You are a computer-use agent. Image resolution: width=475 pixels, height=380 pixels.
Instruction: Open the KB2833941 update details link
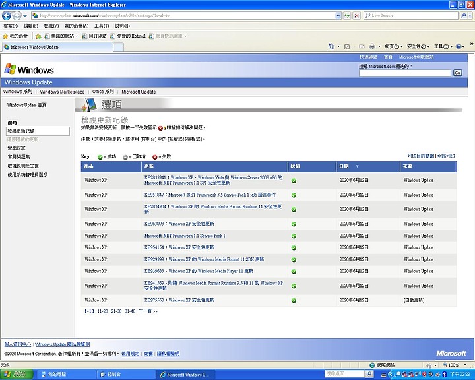tap(213, 180)
